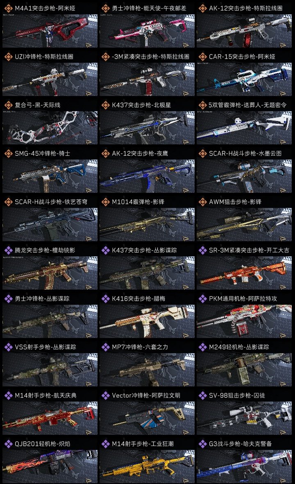
Task: Click orange rarity icon beside UZI冲锋枪-特斯拉线圈
Action: pos(8,57)
